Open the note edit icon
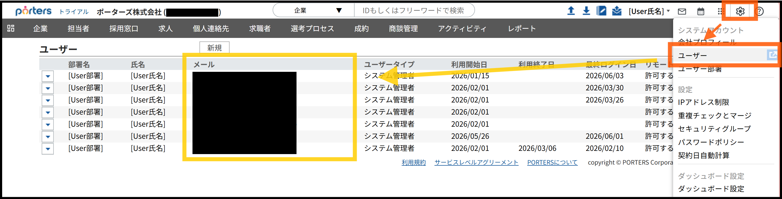The width and height of the screenshot is (782, 199). [x=601, y=11]
